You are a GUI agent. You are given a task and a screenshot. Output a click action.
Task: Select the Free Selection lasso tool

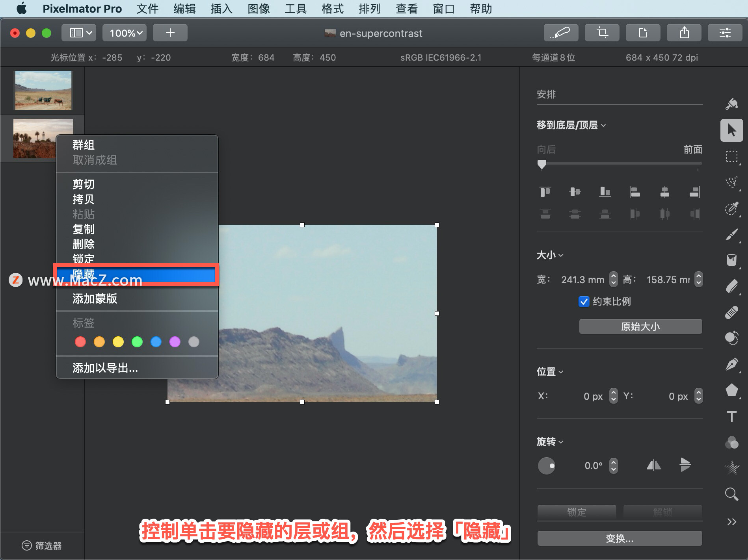[x=731, y=182]
